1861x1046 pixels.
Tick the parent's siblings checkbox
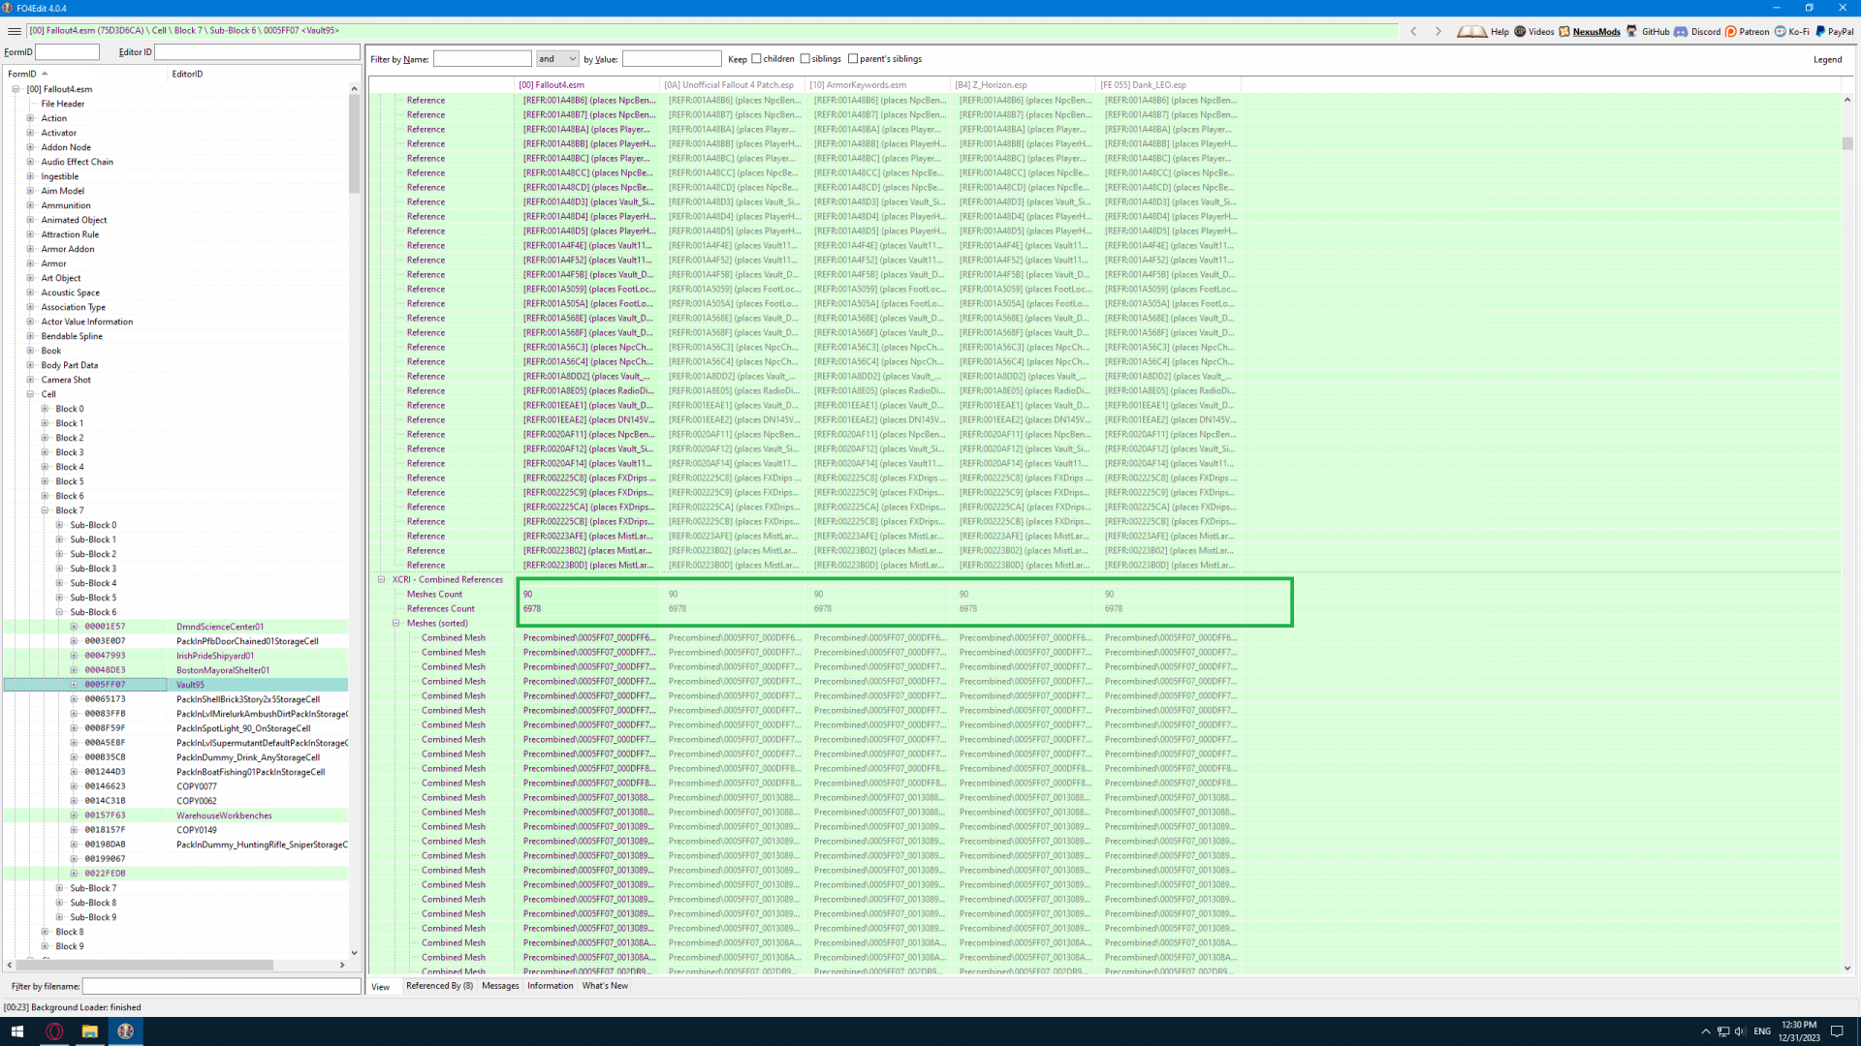click(x=853, y=59)
